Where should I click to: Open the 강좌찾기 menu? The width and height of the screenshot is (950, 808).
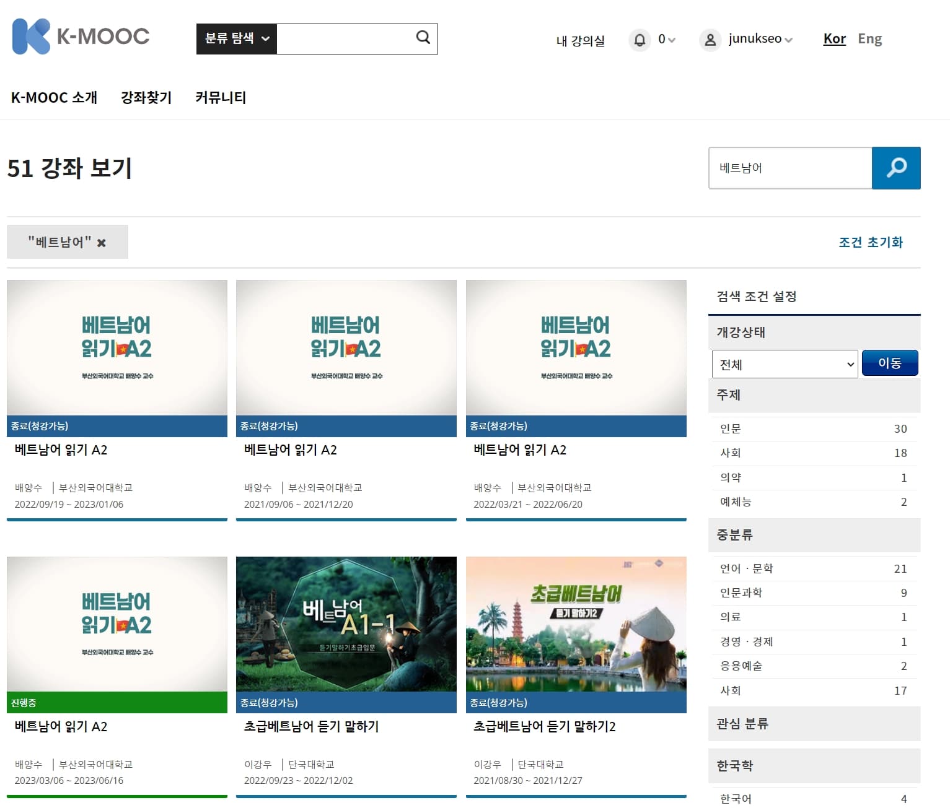(146, 97)
